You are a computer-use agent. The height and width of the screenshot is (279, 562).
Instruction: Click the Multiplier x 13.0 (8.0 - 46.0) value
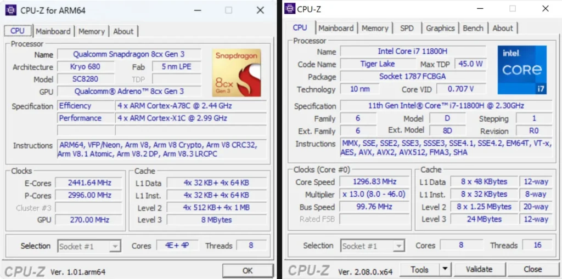point(374,194)
